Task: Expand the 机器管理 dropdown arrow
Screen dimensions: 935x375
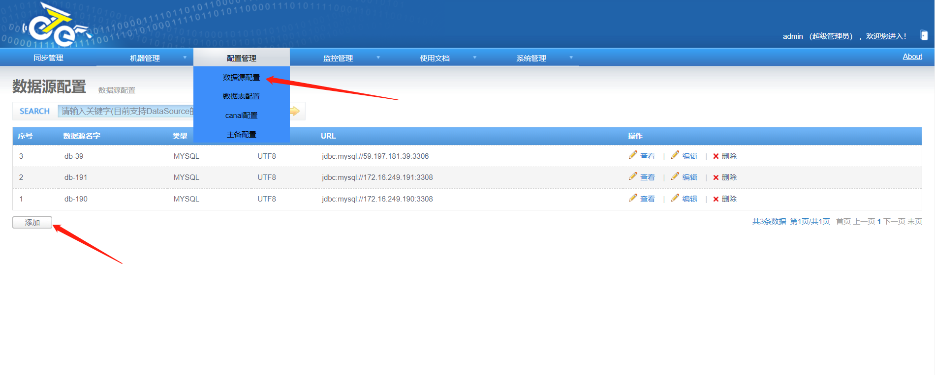Action: [x=185, y=58]
